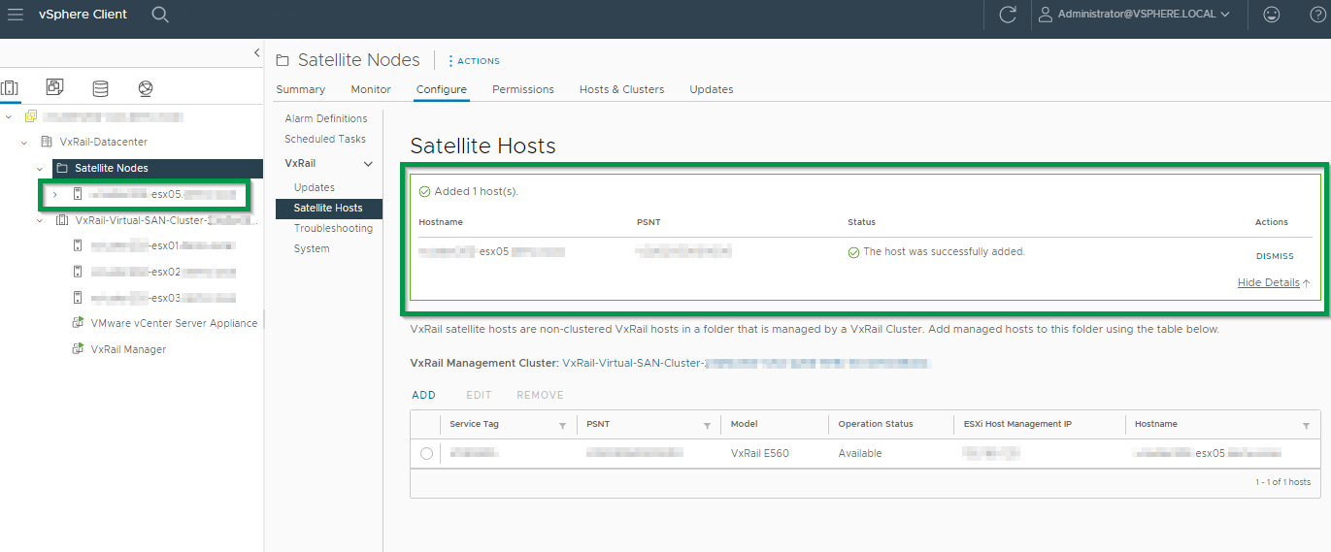
Task: Open the Monitor tab
Action: pyautogui.click(x=371, y=89)
